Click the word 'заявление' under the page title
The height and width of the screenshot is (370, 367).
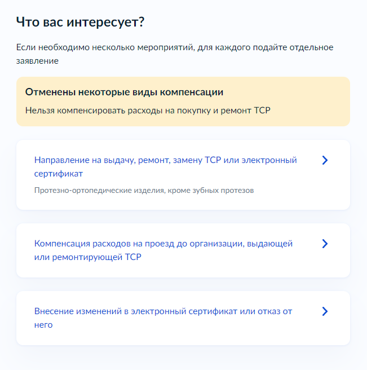click(37, 61)
